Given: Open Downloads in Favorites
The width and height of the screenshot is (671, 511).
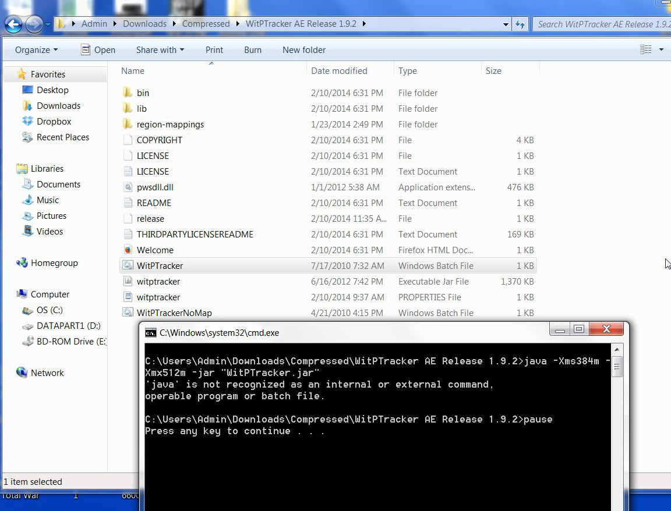Looking at the screenshot, I should (58, 106).
